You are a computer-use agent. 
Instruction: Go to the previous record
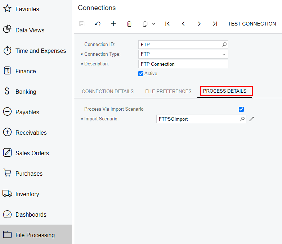183,24
